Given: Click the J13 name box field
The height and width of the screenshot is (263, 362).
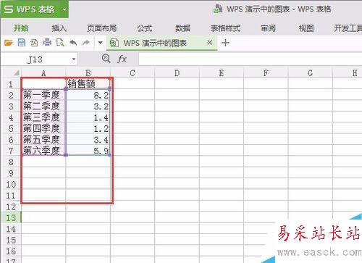Looking at the screenshot, I should coord(36,59).
